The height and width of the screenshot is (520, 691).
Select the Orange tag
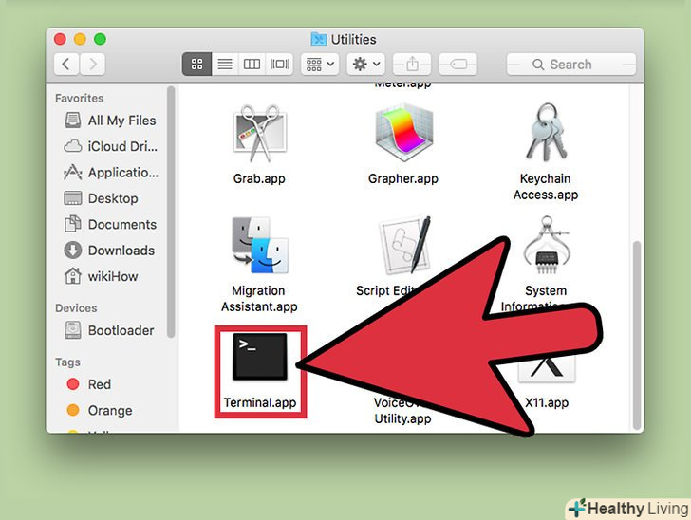(100, 410)
